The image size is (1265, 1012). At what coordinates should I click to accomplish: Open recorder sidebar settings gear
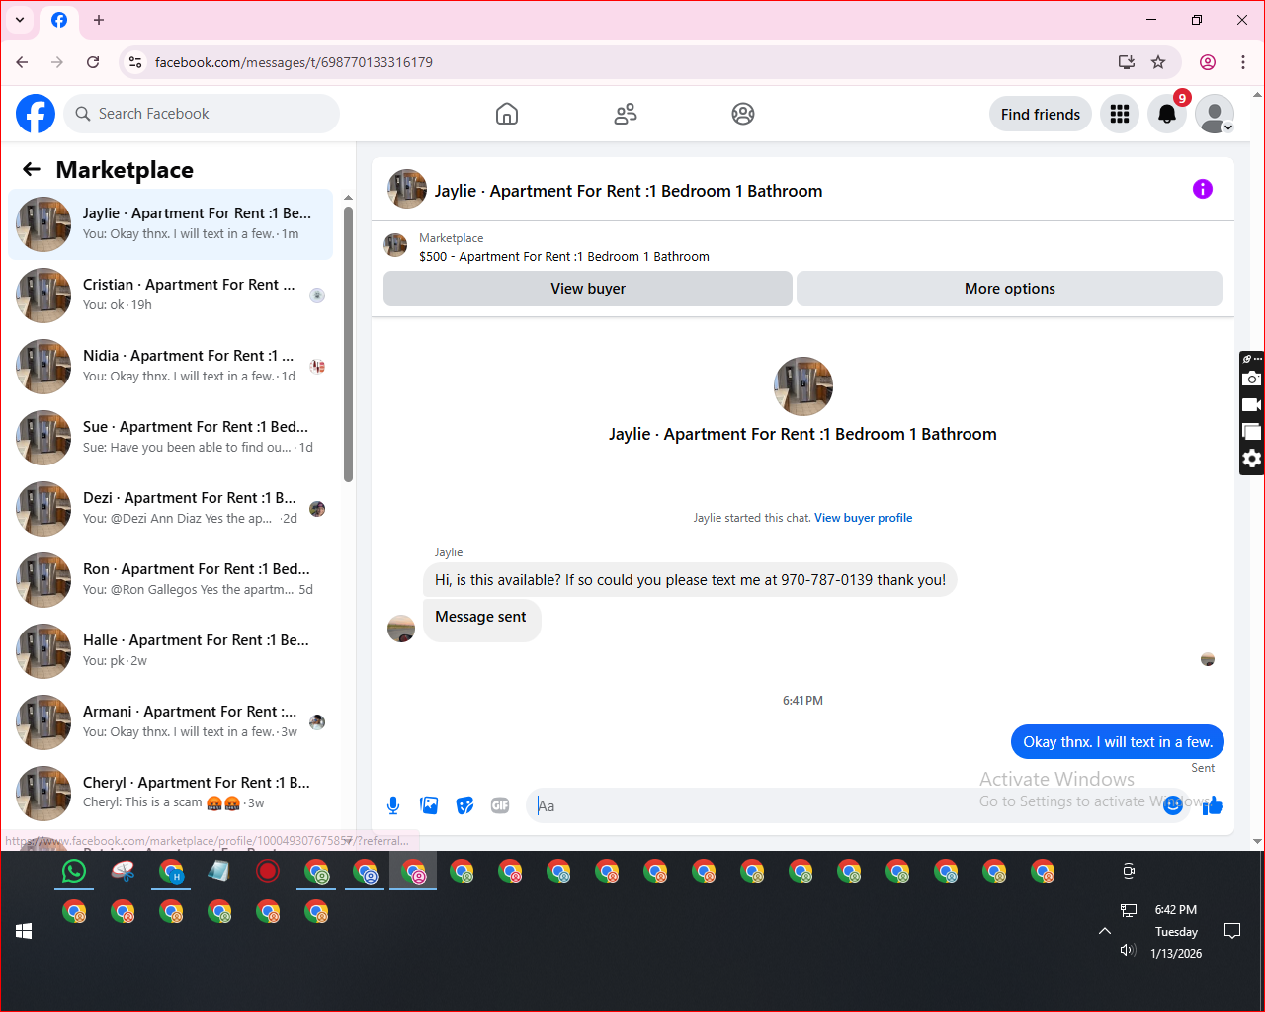click(1252, 459)
